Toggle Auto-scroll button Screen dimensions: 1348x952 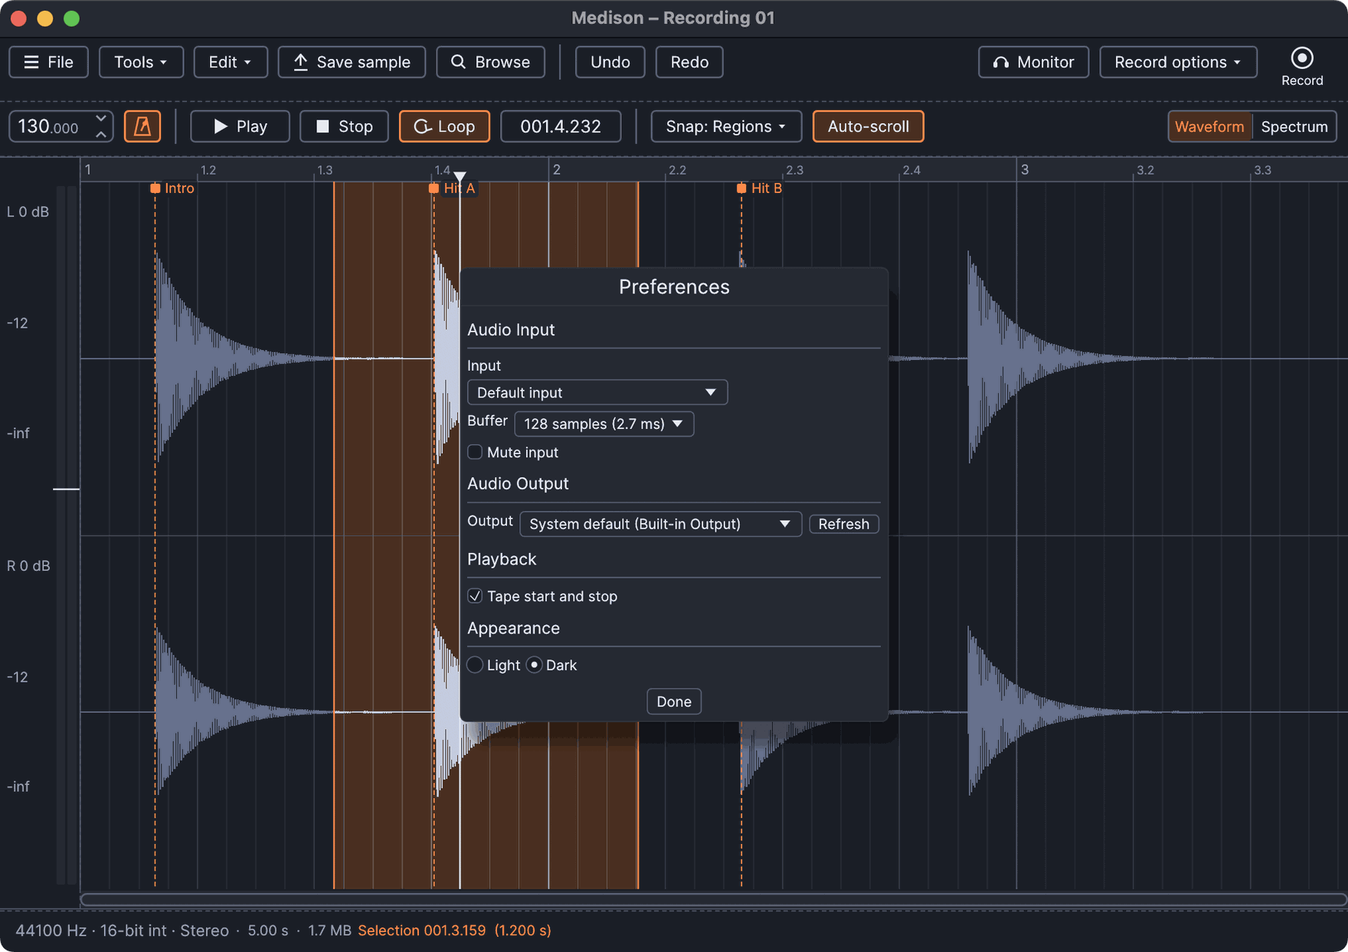(868, 126)
